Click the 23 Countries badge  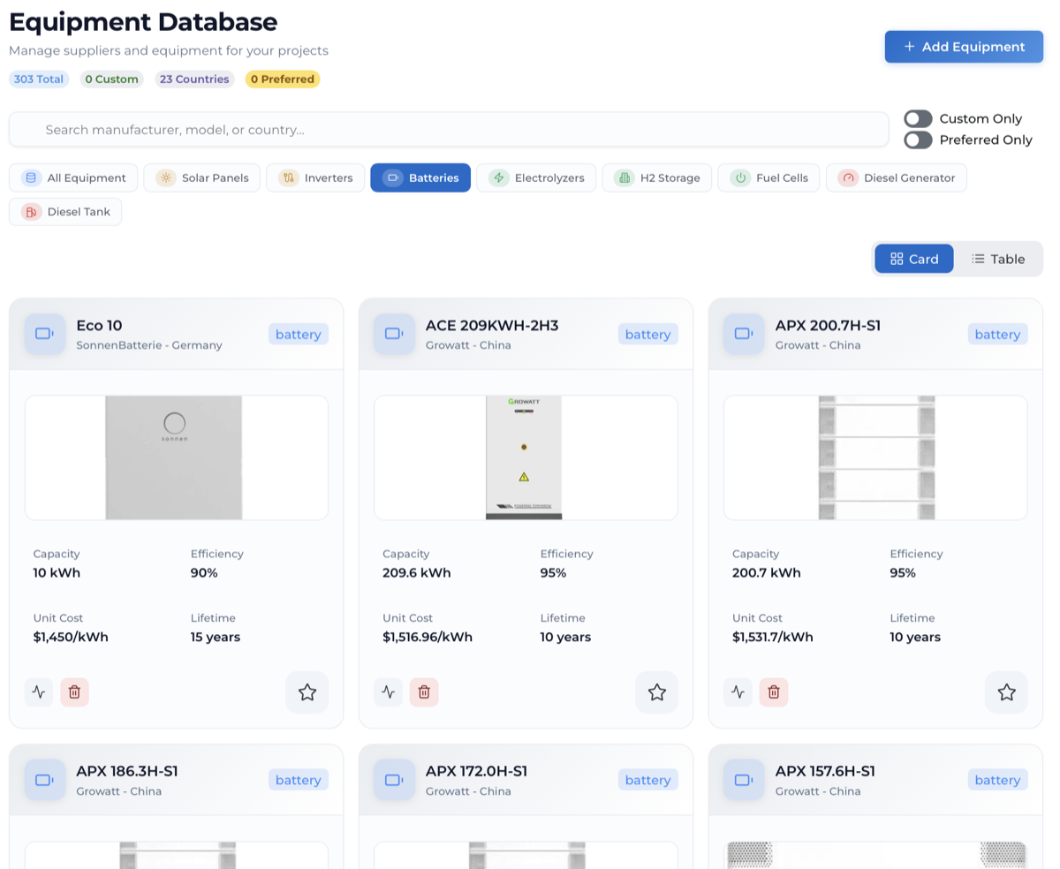click(194, 79)
